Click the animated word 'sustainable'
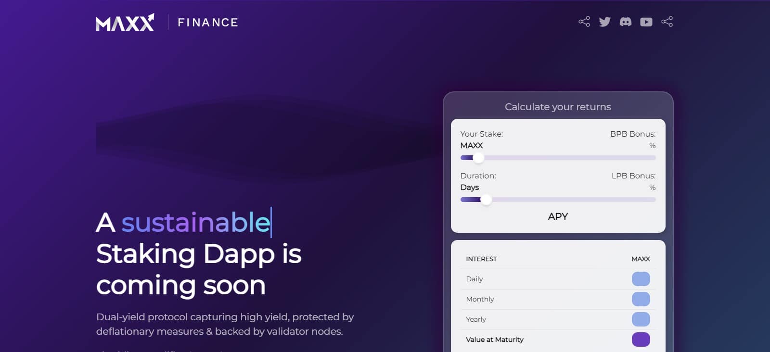Viewport: 770px width, 352px height. (x=196, y=222)
